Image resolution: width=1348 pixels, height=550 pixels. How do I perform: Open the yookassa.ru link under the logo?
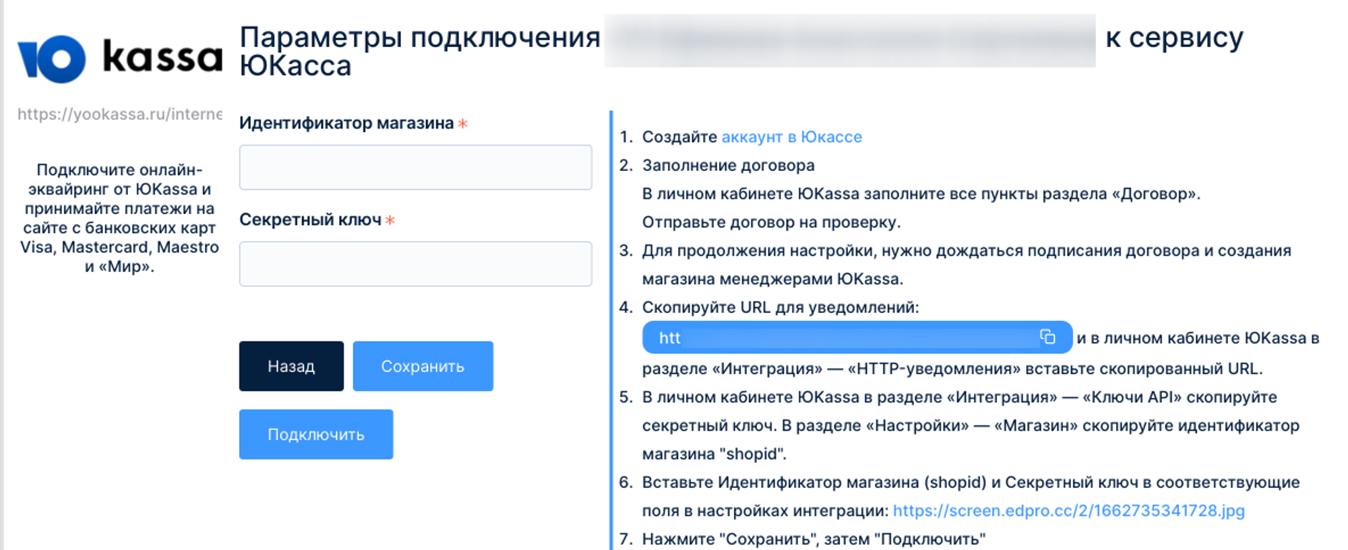coord(120,114)
